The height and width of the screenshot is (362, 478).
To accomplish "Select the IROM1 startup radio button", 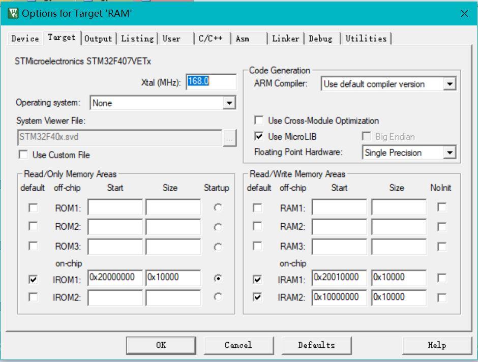I will click(x=218, y=278).
